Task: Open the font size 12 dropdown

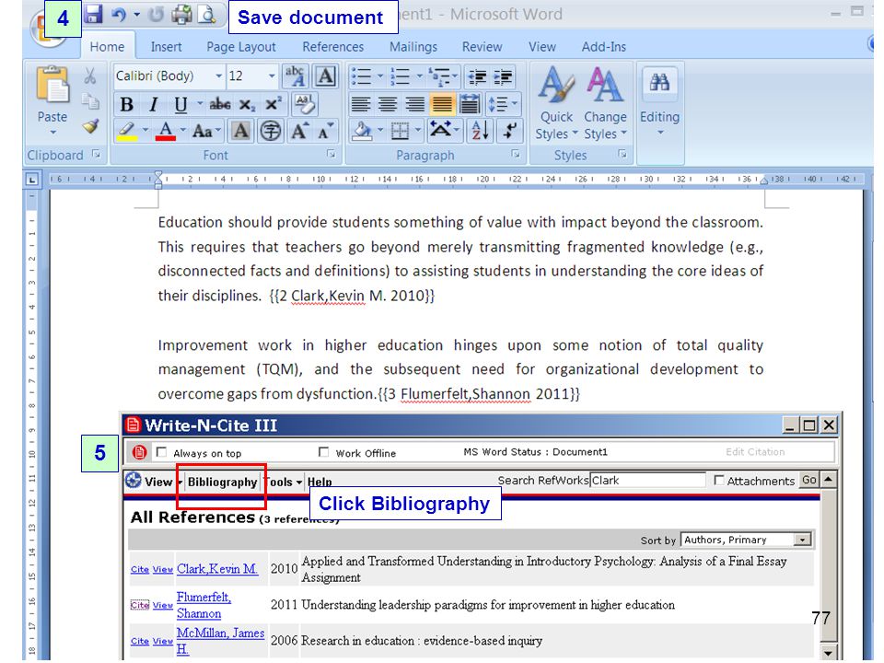Action: click(272, 76)
